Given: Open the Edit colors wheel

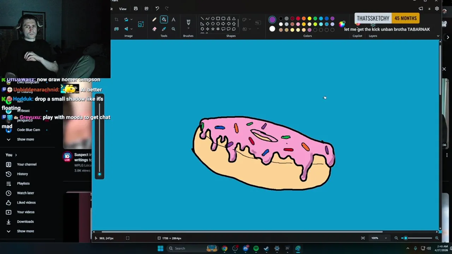Looking at the screenshot, I should (x=342, y=24).
